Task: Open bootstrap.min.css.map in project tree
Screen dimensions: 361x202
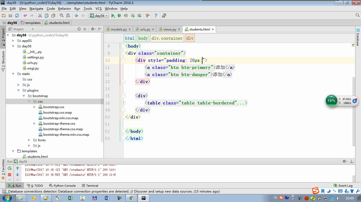Action: pyautogui.click(x=61, y=118)
